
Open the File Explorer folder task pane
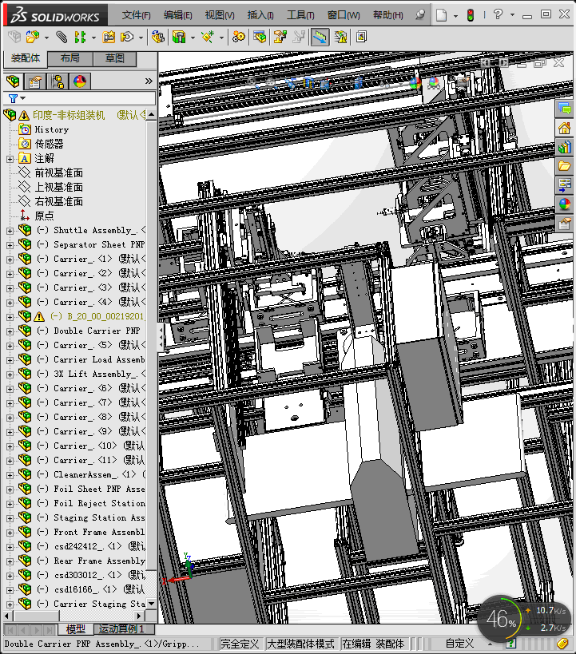pos(564,166)
